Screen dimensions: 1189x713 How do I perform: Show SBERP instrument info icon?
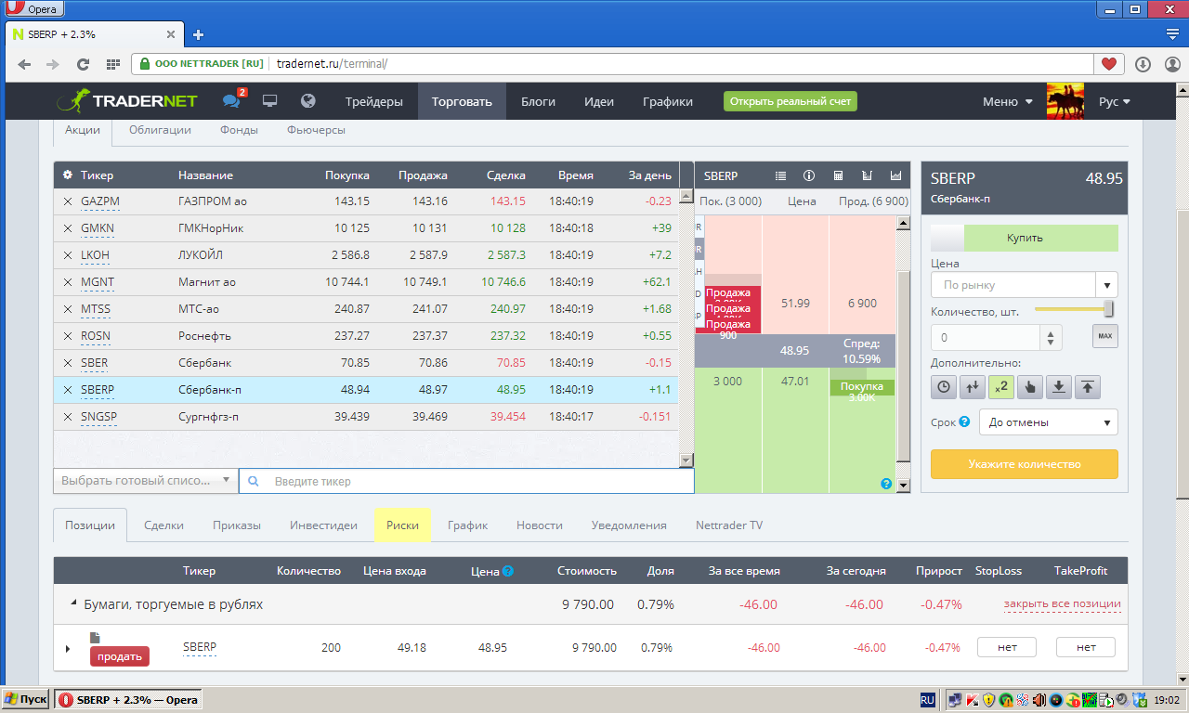809,175
